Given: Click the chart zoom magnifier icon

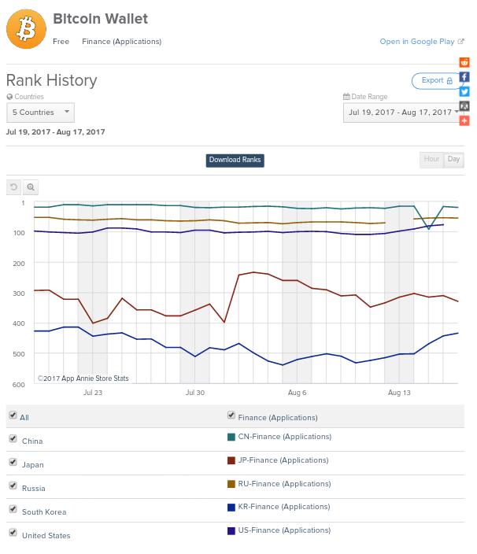Looking at the screenshot, I should [x=31, y=187].
